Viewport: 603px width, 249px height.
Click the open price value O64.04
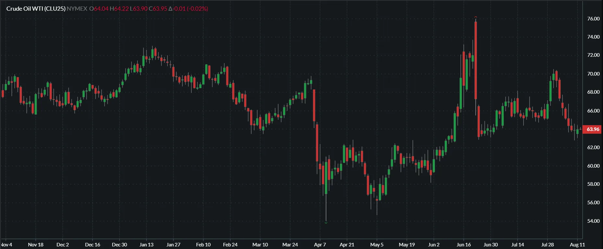point(99,9)
